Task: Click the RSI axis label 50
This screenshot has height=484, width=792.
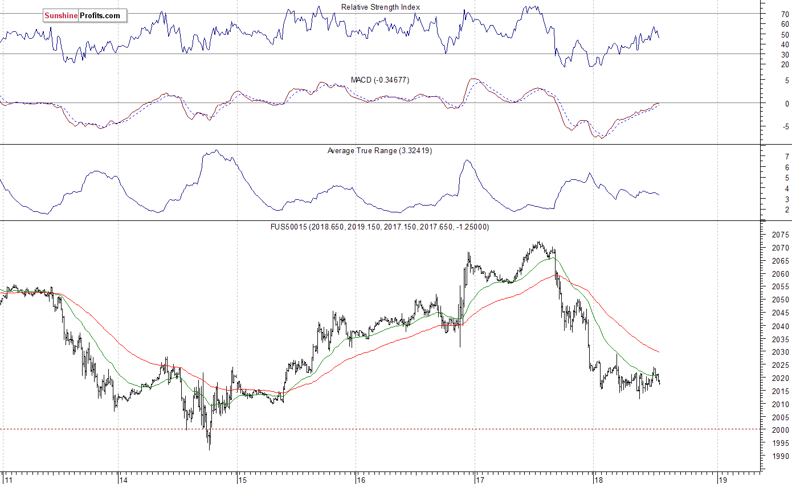Action: pyautogui.click(x=786, y=34)
